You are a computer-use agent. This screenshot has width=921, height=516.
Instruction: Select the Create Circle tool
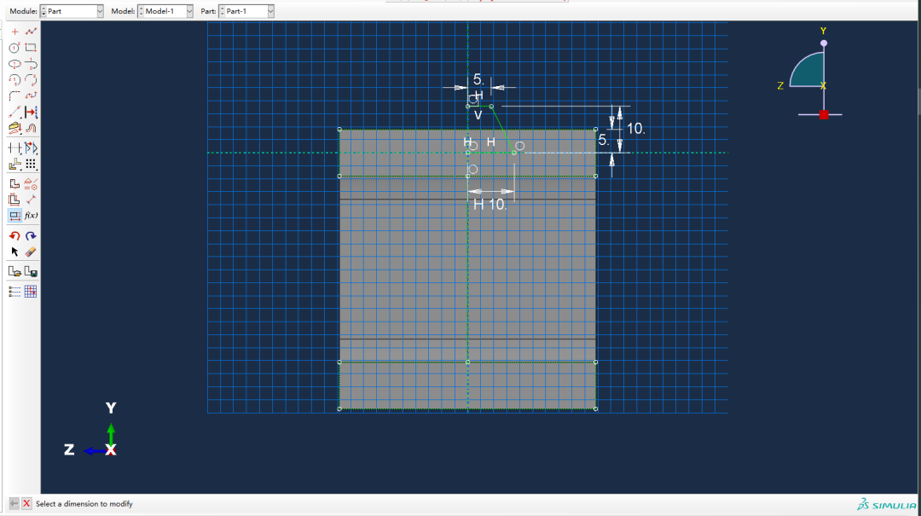[14, 48]
